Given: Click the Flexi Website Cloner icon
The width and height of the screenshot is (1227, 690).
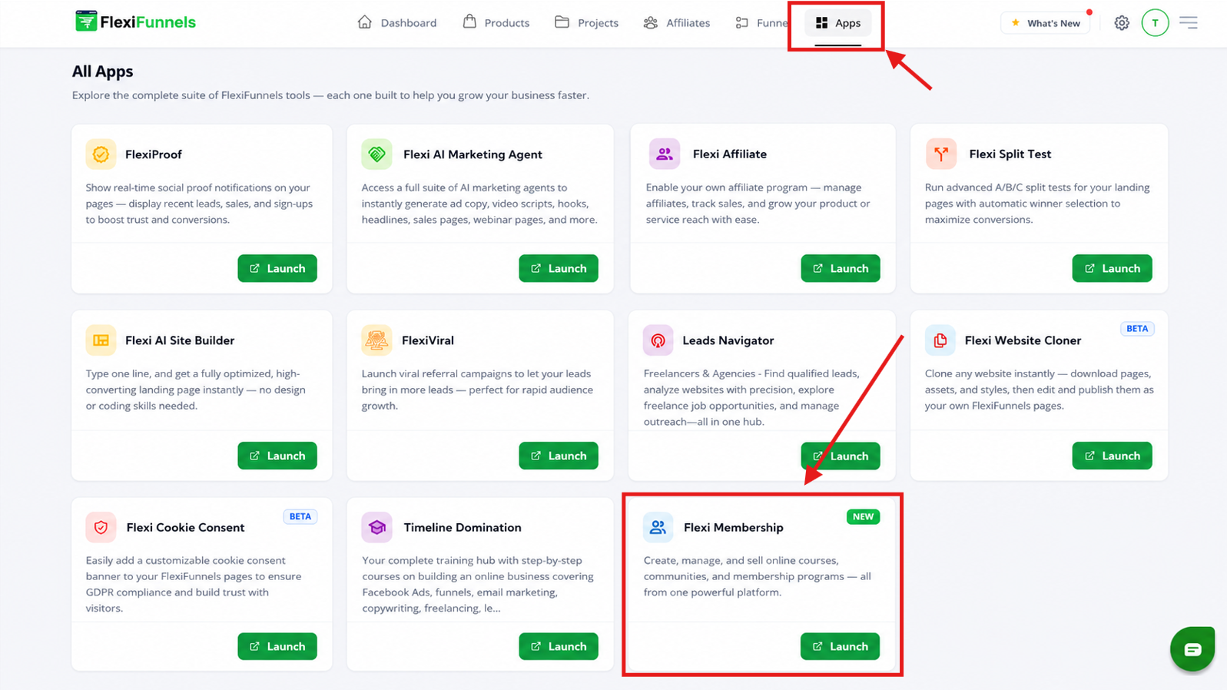Looking at the screenshot, I should 940,340.
